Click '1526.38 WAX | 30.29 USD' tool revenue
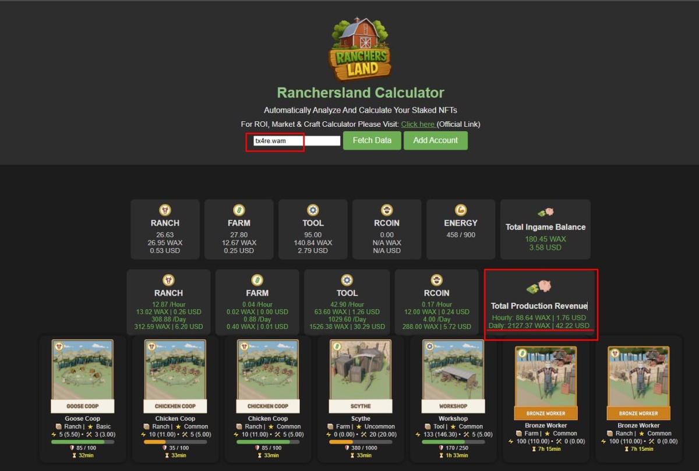Viewport: 699px width, 471px height. coord(347,327)
